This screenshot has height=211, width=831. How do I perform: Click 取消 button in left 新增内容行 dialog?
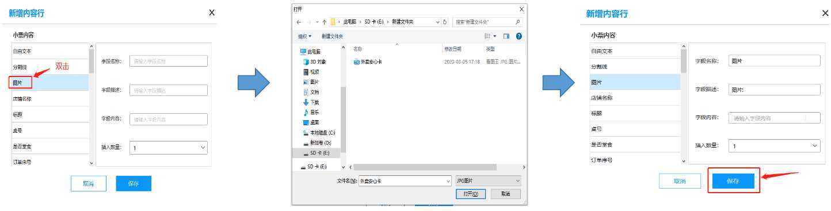(88, 183)
